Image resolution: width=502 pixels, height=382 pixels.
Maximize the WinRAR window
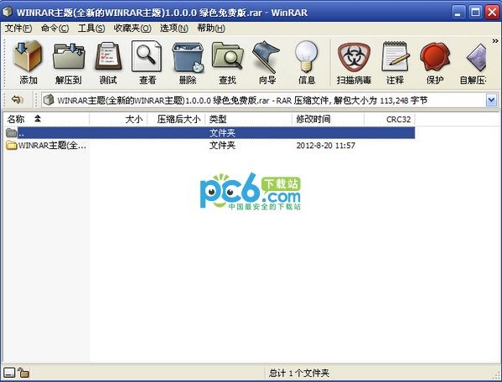[x=475, y=13]
